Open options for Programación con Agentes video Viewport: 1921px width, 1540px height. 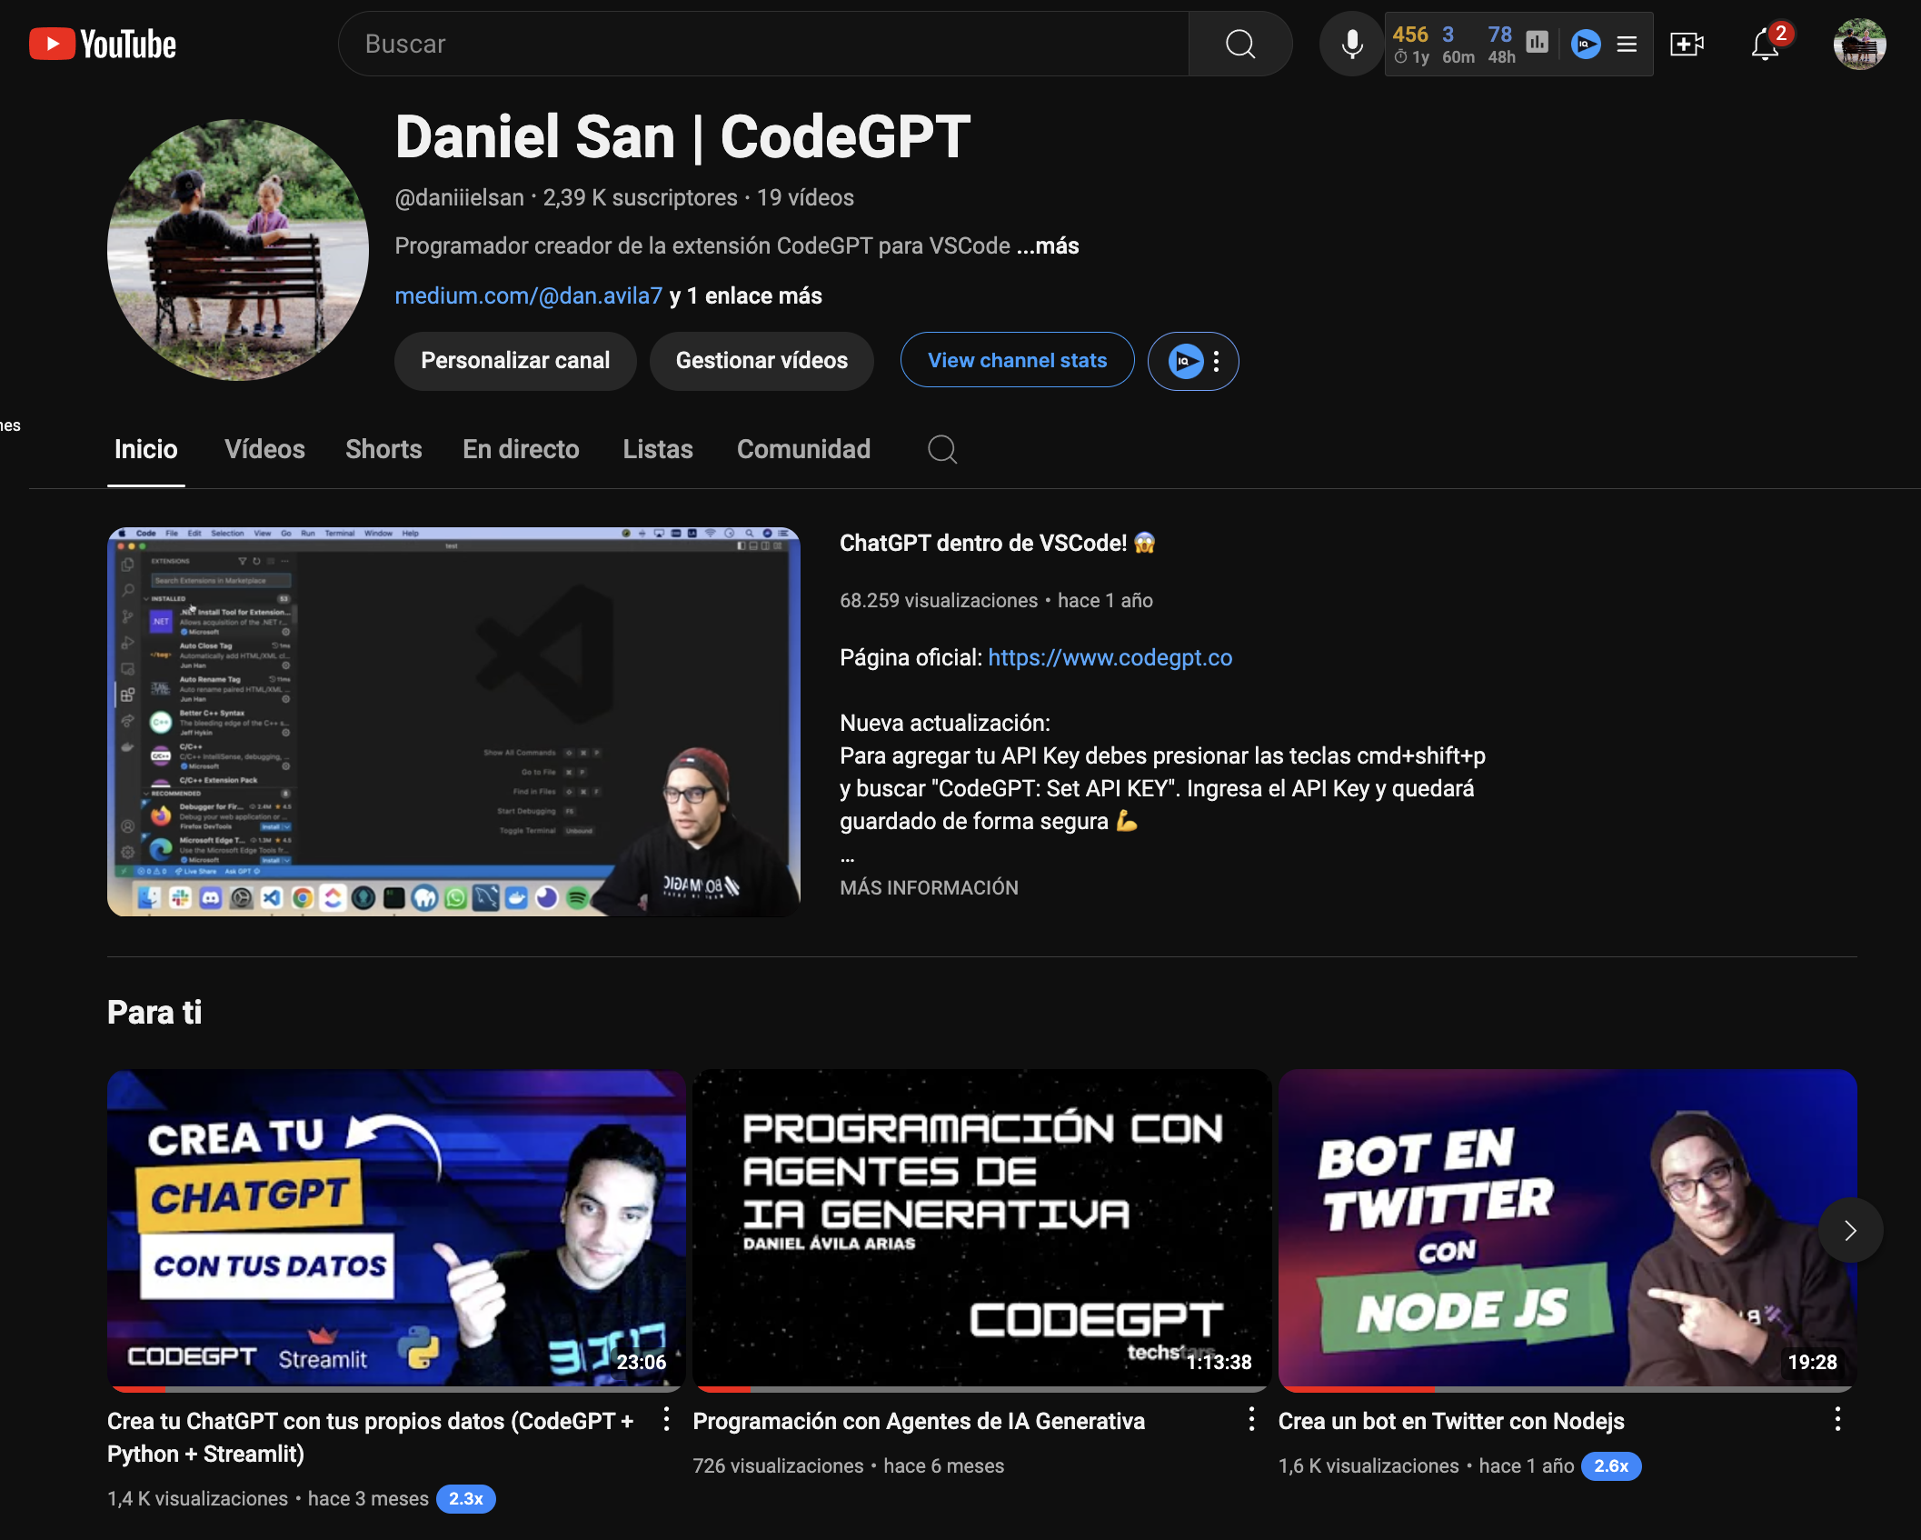1251,1419
